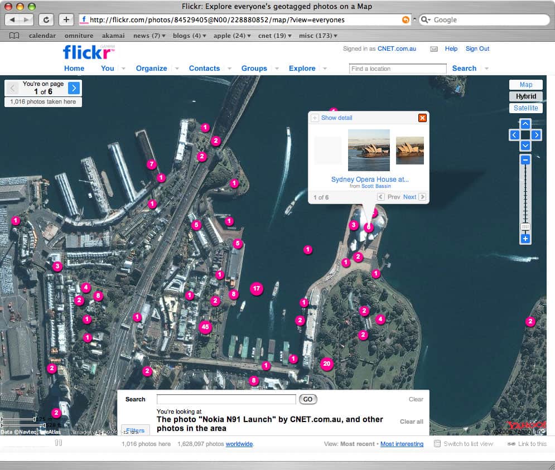Pan the map up with the arrow
The height and width of the screenshot is (470, 555).
coord(525,124)
